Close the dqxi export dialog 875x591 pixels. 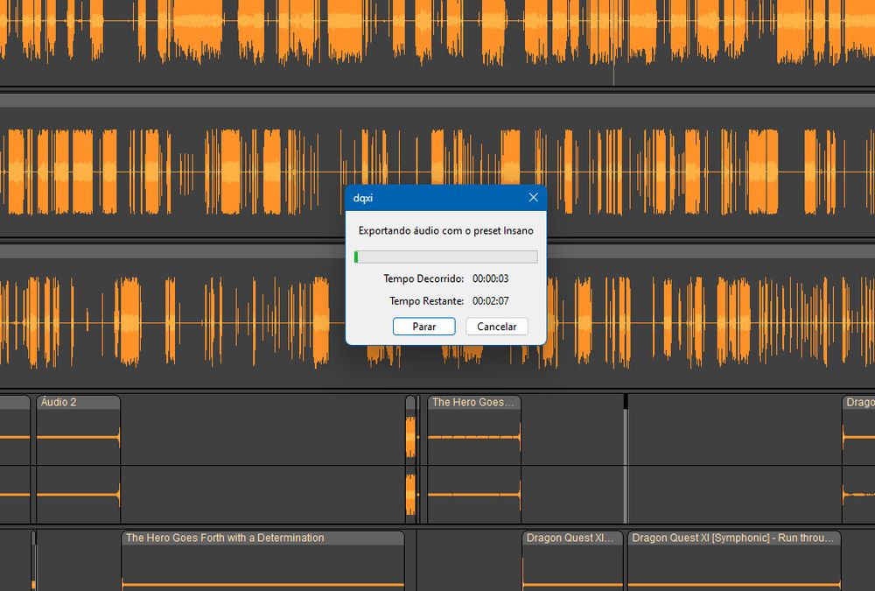coord(533,198)
